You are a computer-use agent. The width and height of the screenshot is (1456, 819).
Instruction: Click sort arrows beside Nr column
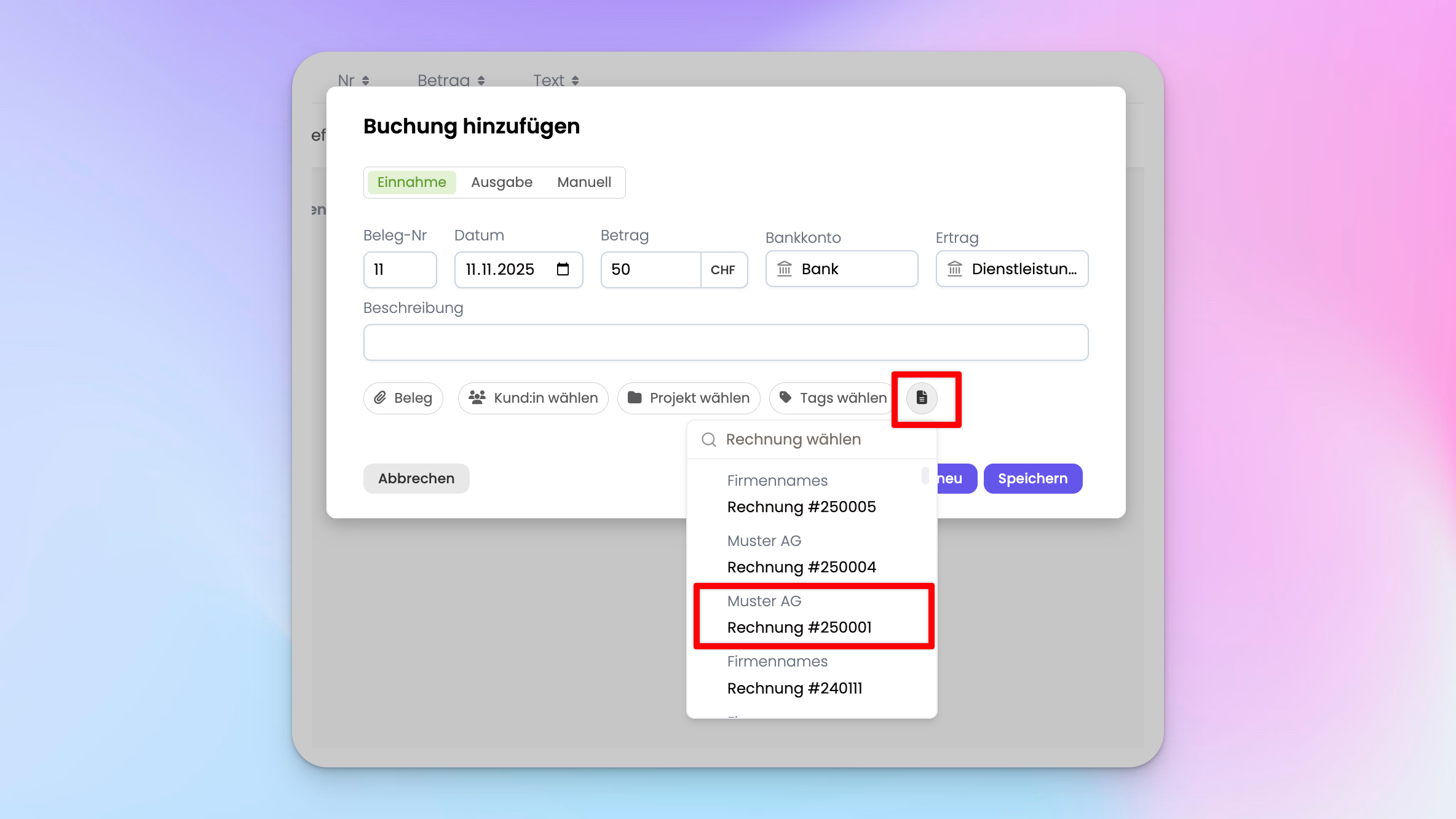[x=365, y=81]
